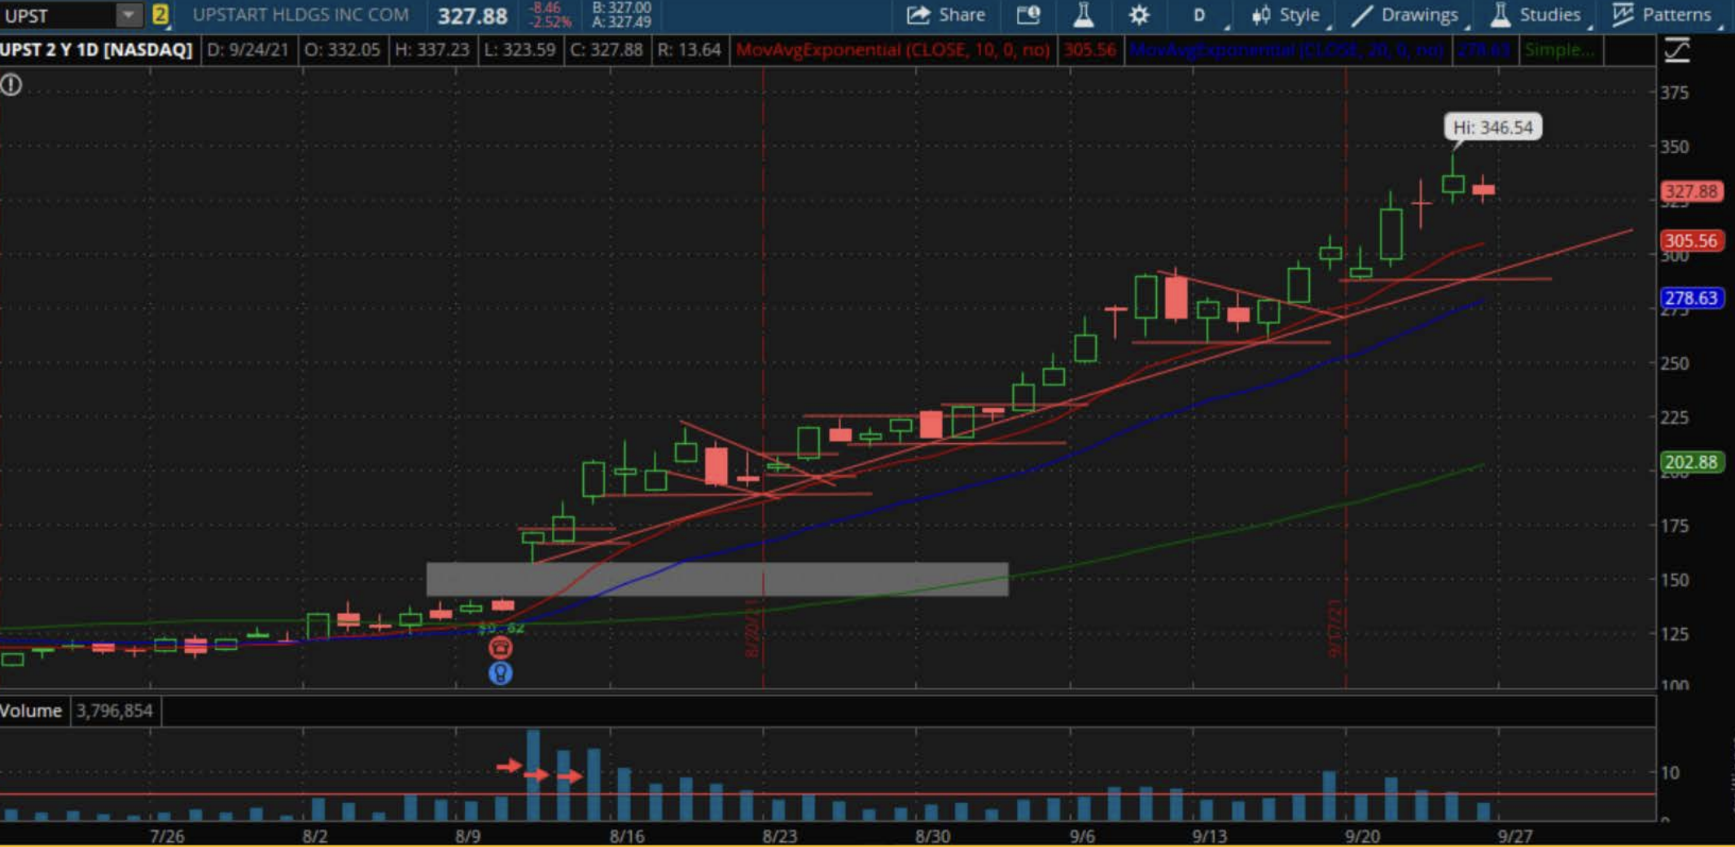The width and height of the screenshot is (1735, 847).
Task: Click the 8/23 date axis label
Action: click(x=779, y=836)
